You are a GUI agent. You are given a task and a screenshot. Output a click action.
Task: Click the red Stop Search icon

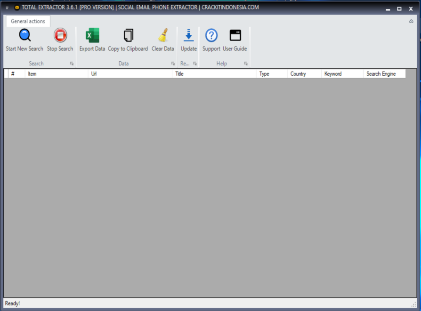[x=60, y=40]
